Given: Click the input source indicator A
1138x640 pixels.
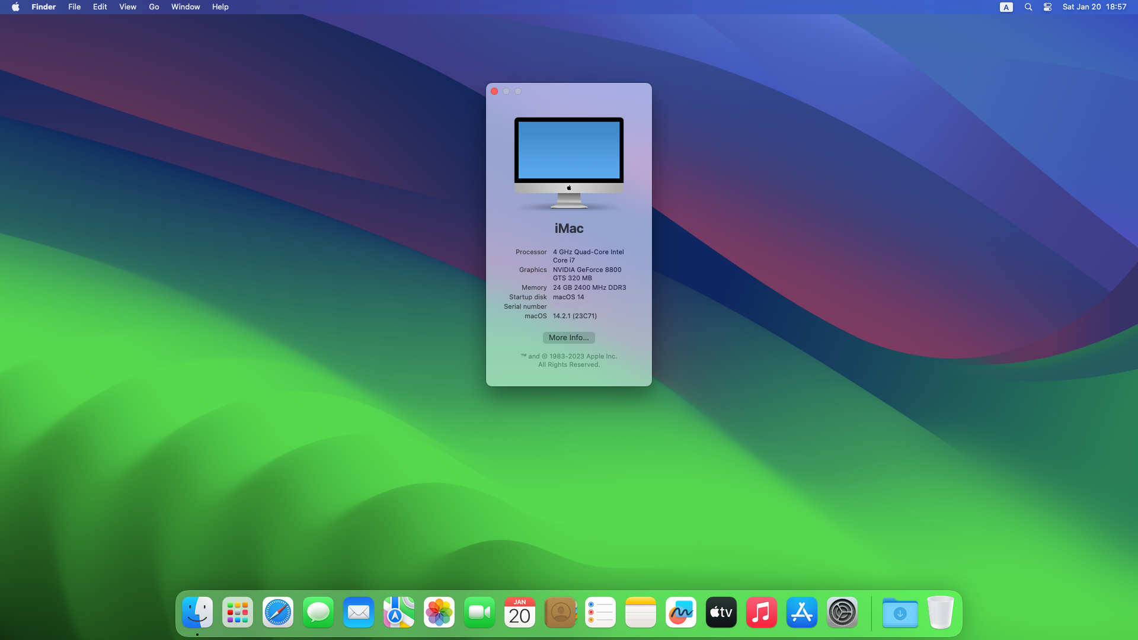Looking at the screenshot, I should pos(1006,7).
